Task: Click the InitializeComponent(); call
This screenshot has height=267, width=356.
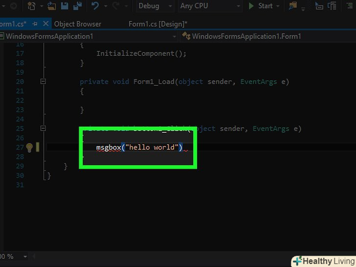Action: tap(141, 54)
